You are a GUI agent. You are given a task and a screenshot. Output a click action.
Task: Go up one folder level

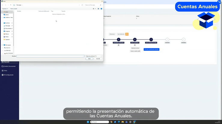coord(11,5)
